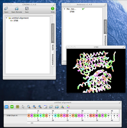Viewport: 127px width, 128px height.
Task: Click the Save floppy disk icon
Action: tap(27, 9)
